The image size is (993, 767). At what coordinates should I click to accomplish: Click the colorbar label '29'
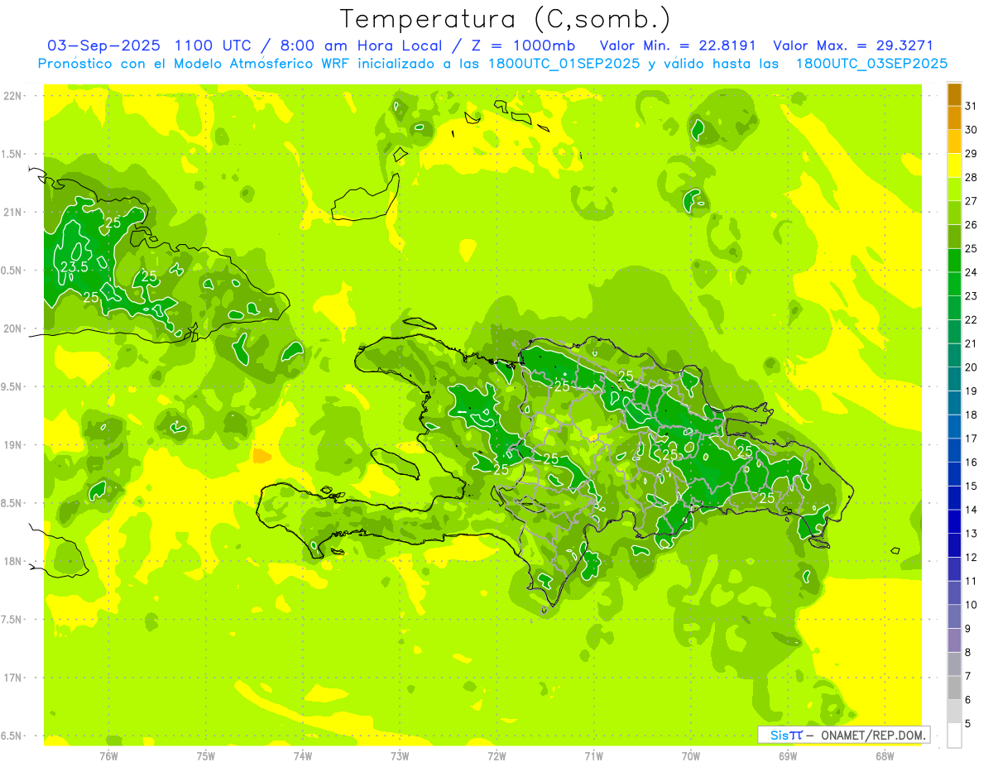[971, 154]
